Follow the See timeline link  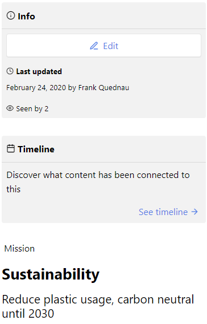(168, 212)
